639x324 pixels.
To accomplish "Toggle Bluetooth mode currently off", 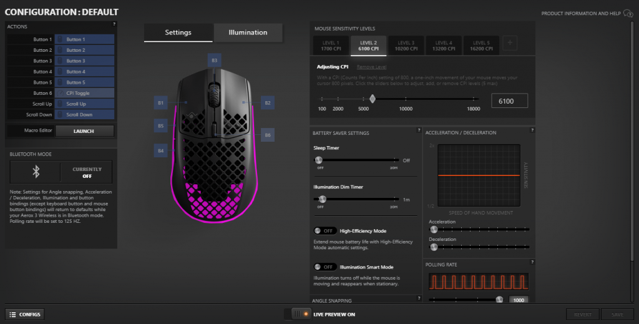I will point(87,172).
